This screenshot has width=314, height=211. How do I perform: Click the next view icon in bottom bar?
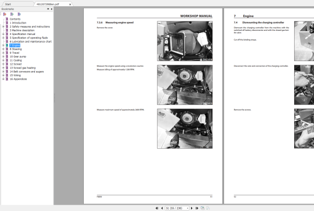208,208
